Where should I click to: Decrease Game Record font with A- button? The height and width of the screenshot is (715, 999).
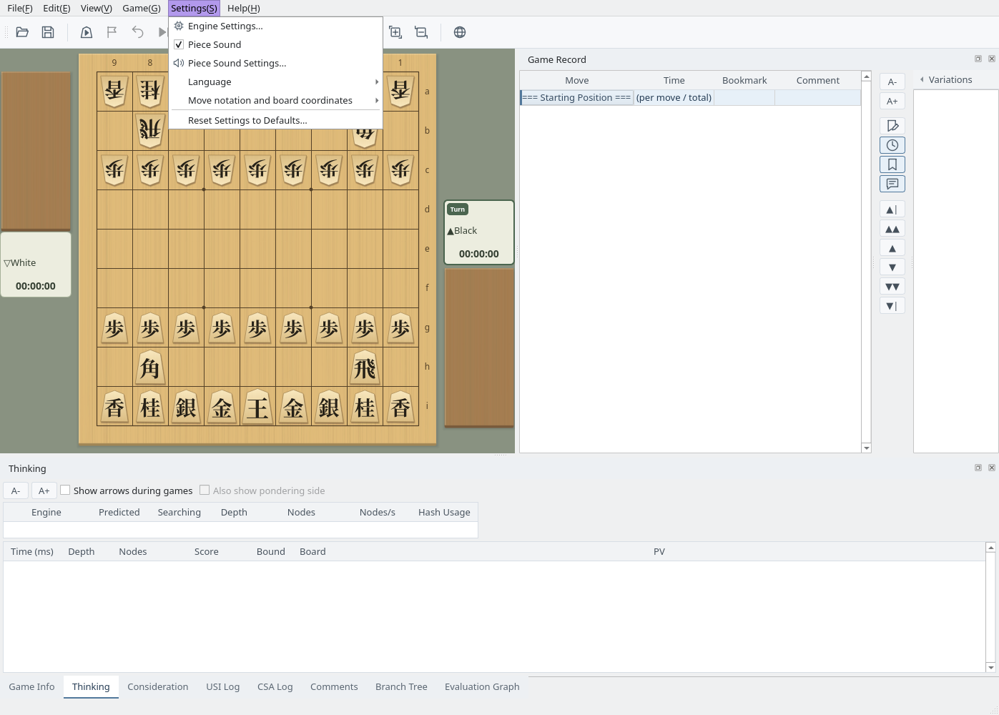892,82
